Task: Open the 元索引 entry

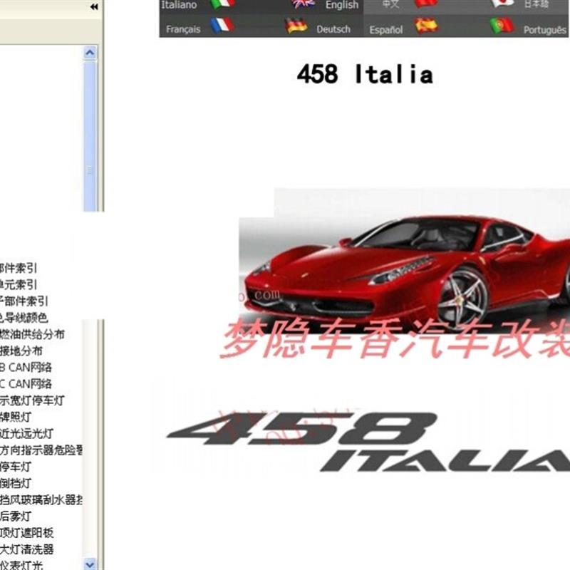Action: click(19, 284)
